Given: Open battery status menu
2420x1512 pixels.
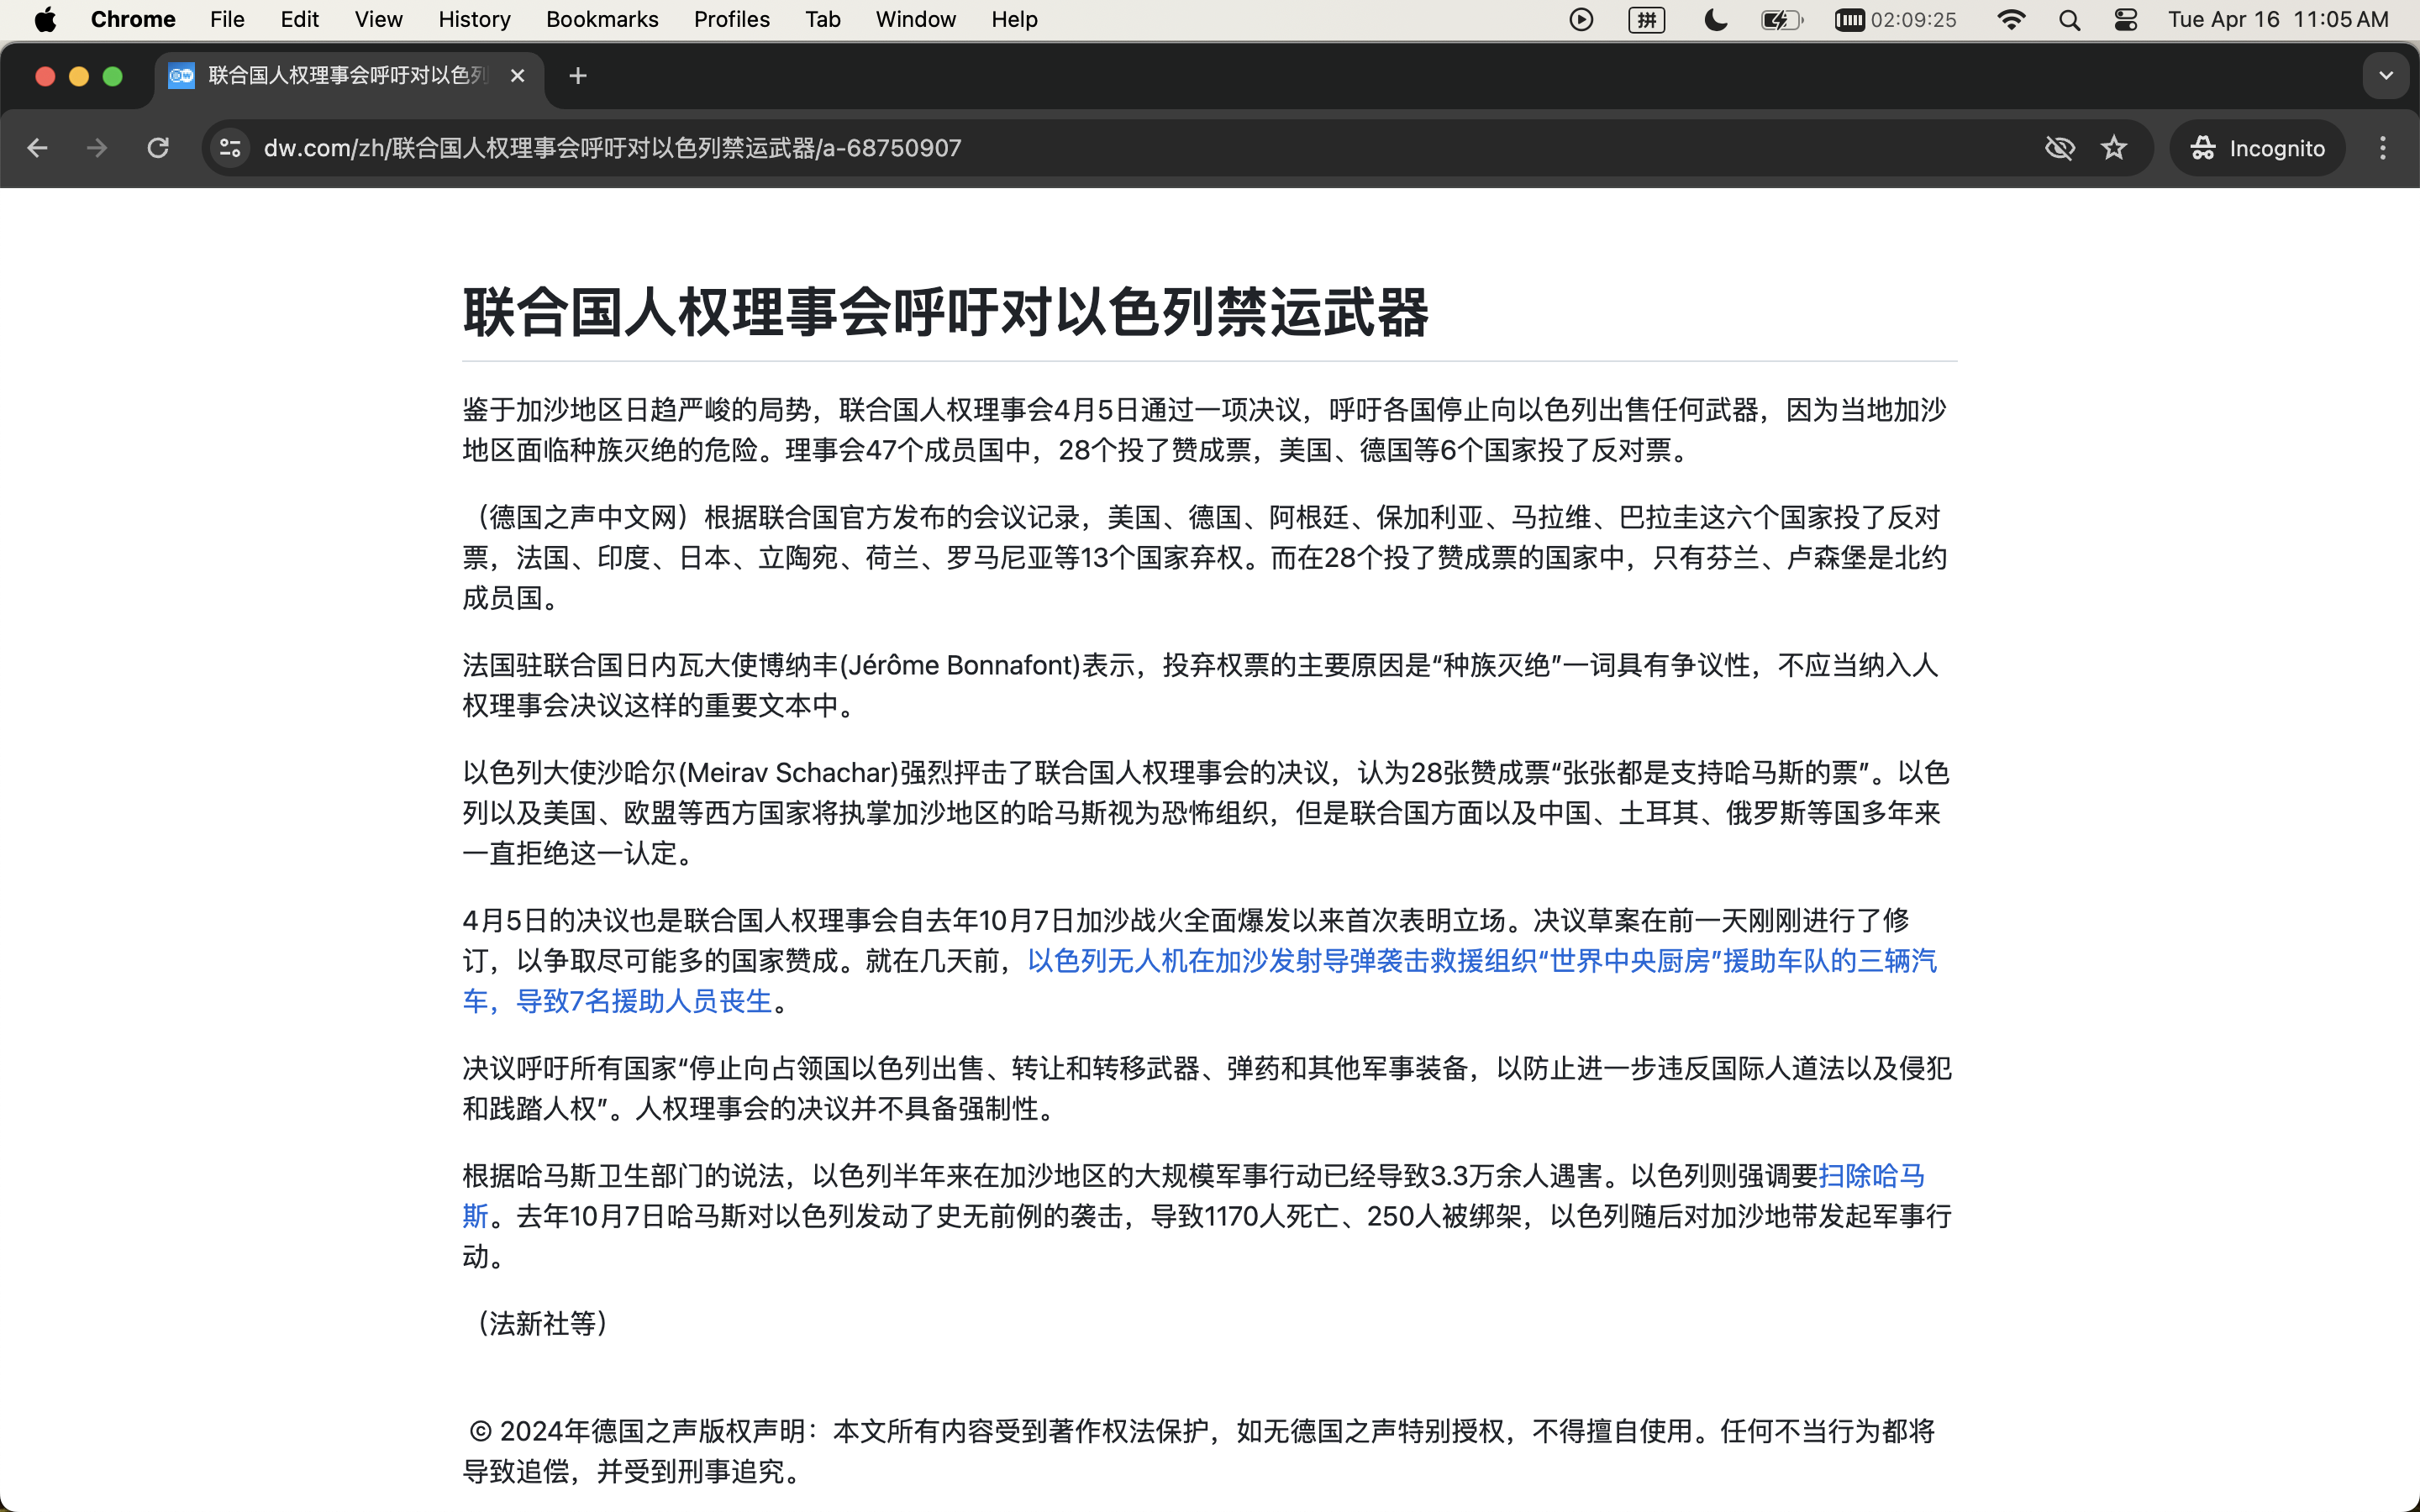Looking at the screenshot, I should tap(1782, 19).
